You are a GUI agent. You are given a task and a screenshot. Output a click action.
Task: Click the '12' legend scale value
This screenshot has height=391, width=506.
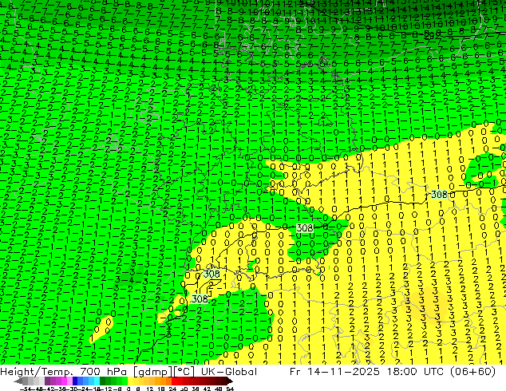tap(149, 389)
